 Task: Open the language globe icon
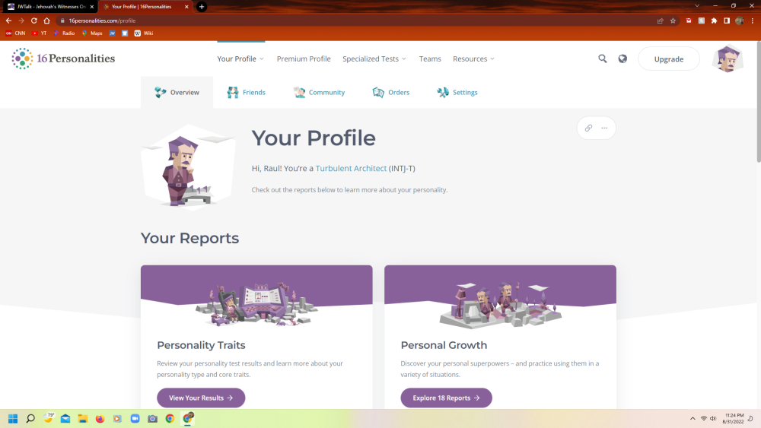pyautogui.click(x=622, y=59)
